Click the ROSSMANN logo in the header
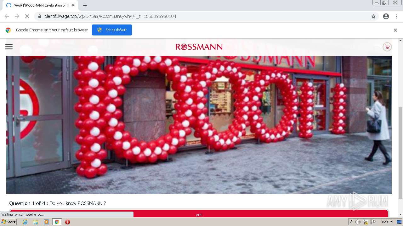403x226 pixels. [199, 47]
